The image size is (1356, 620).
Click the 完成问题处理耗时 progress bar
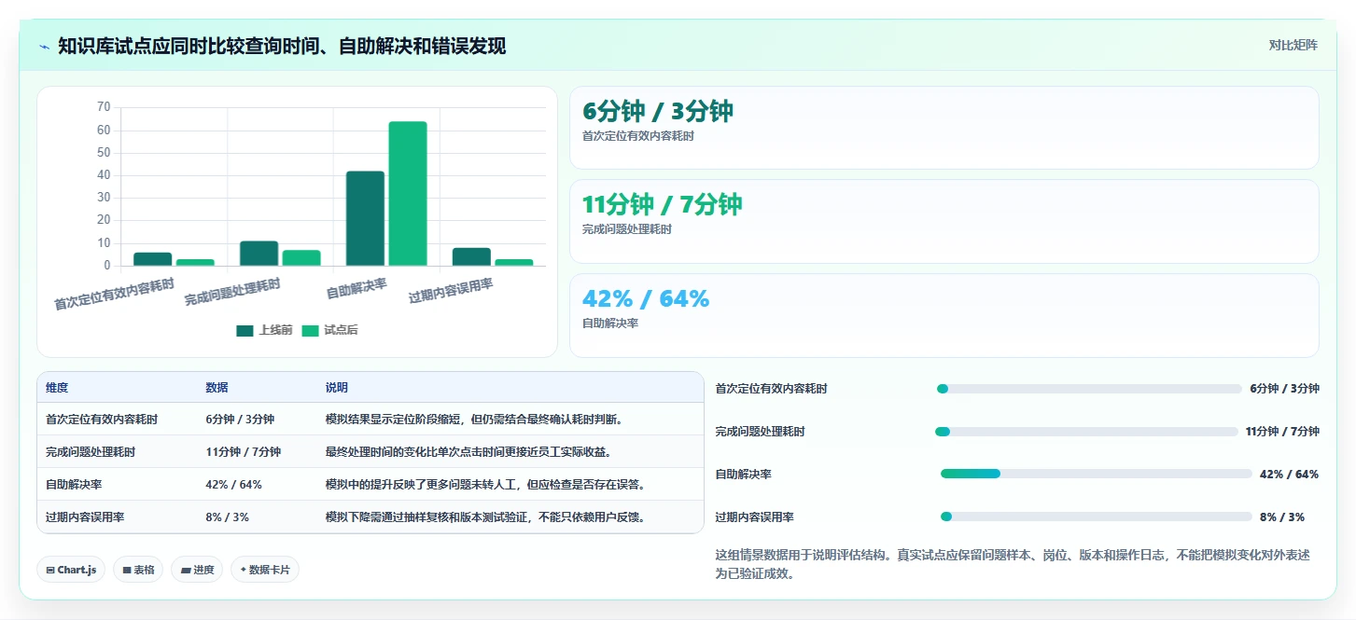click(x=1086, y=432)
